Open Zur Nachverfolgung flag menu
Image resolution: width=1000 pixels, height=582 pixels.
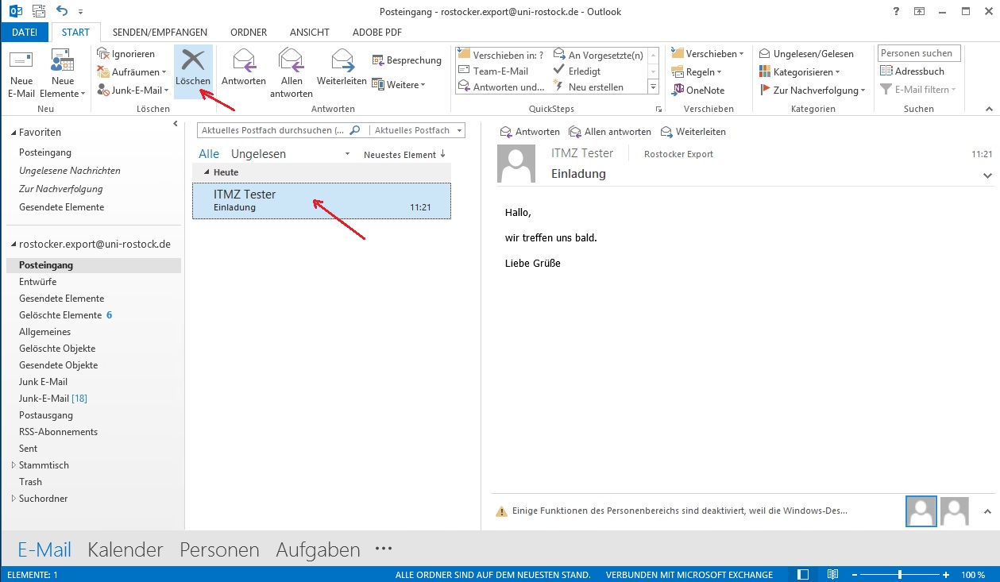[813, 91]
